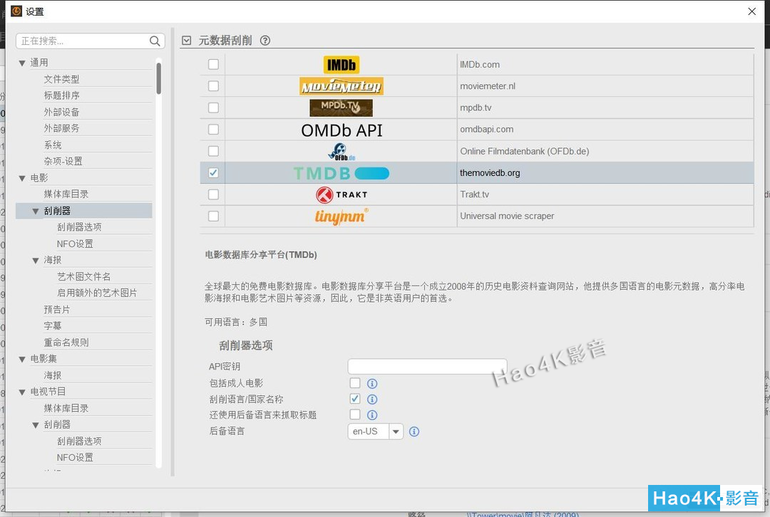Collapse the selected 刮削器 node under 电影
Screen dimensions: 770x517
(x=36, y=211)
